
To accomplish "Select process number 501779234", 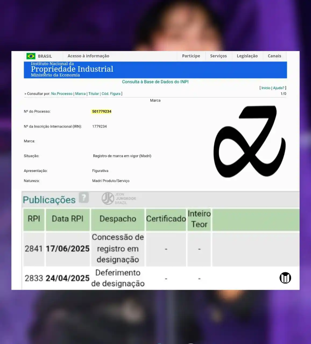I will pyautogui.click(x=102, y=111).
